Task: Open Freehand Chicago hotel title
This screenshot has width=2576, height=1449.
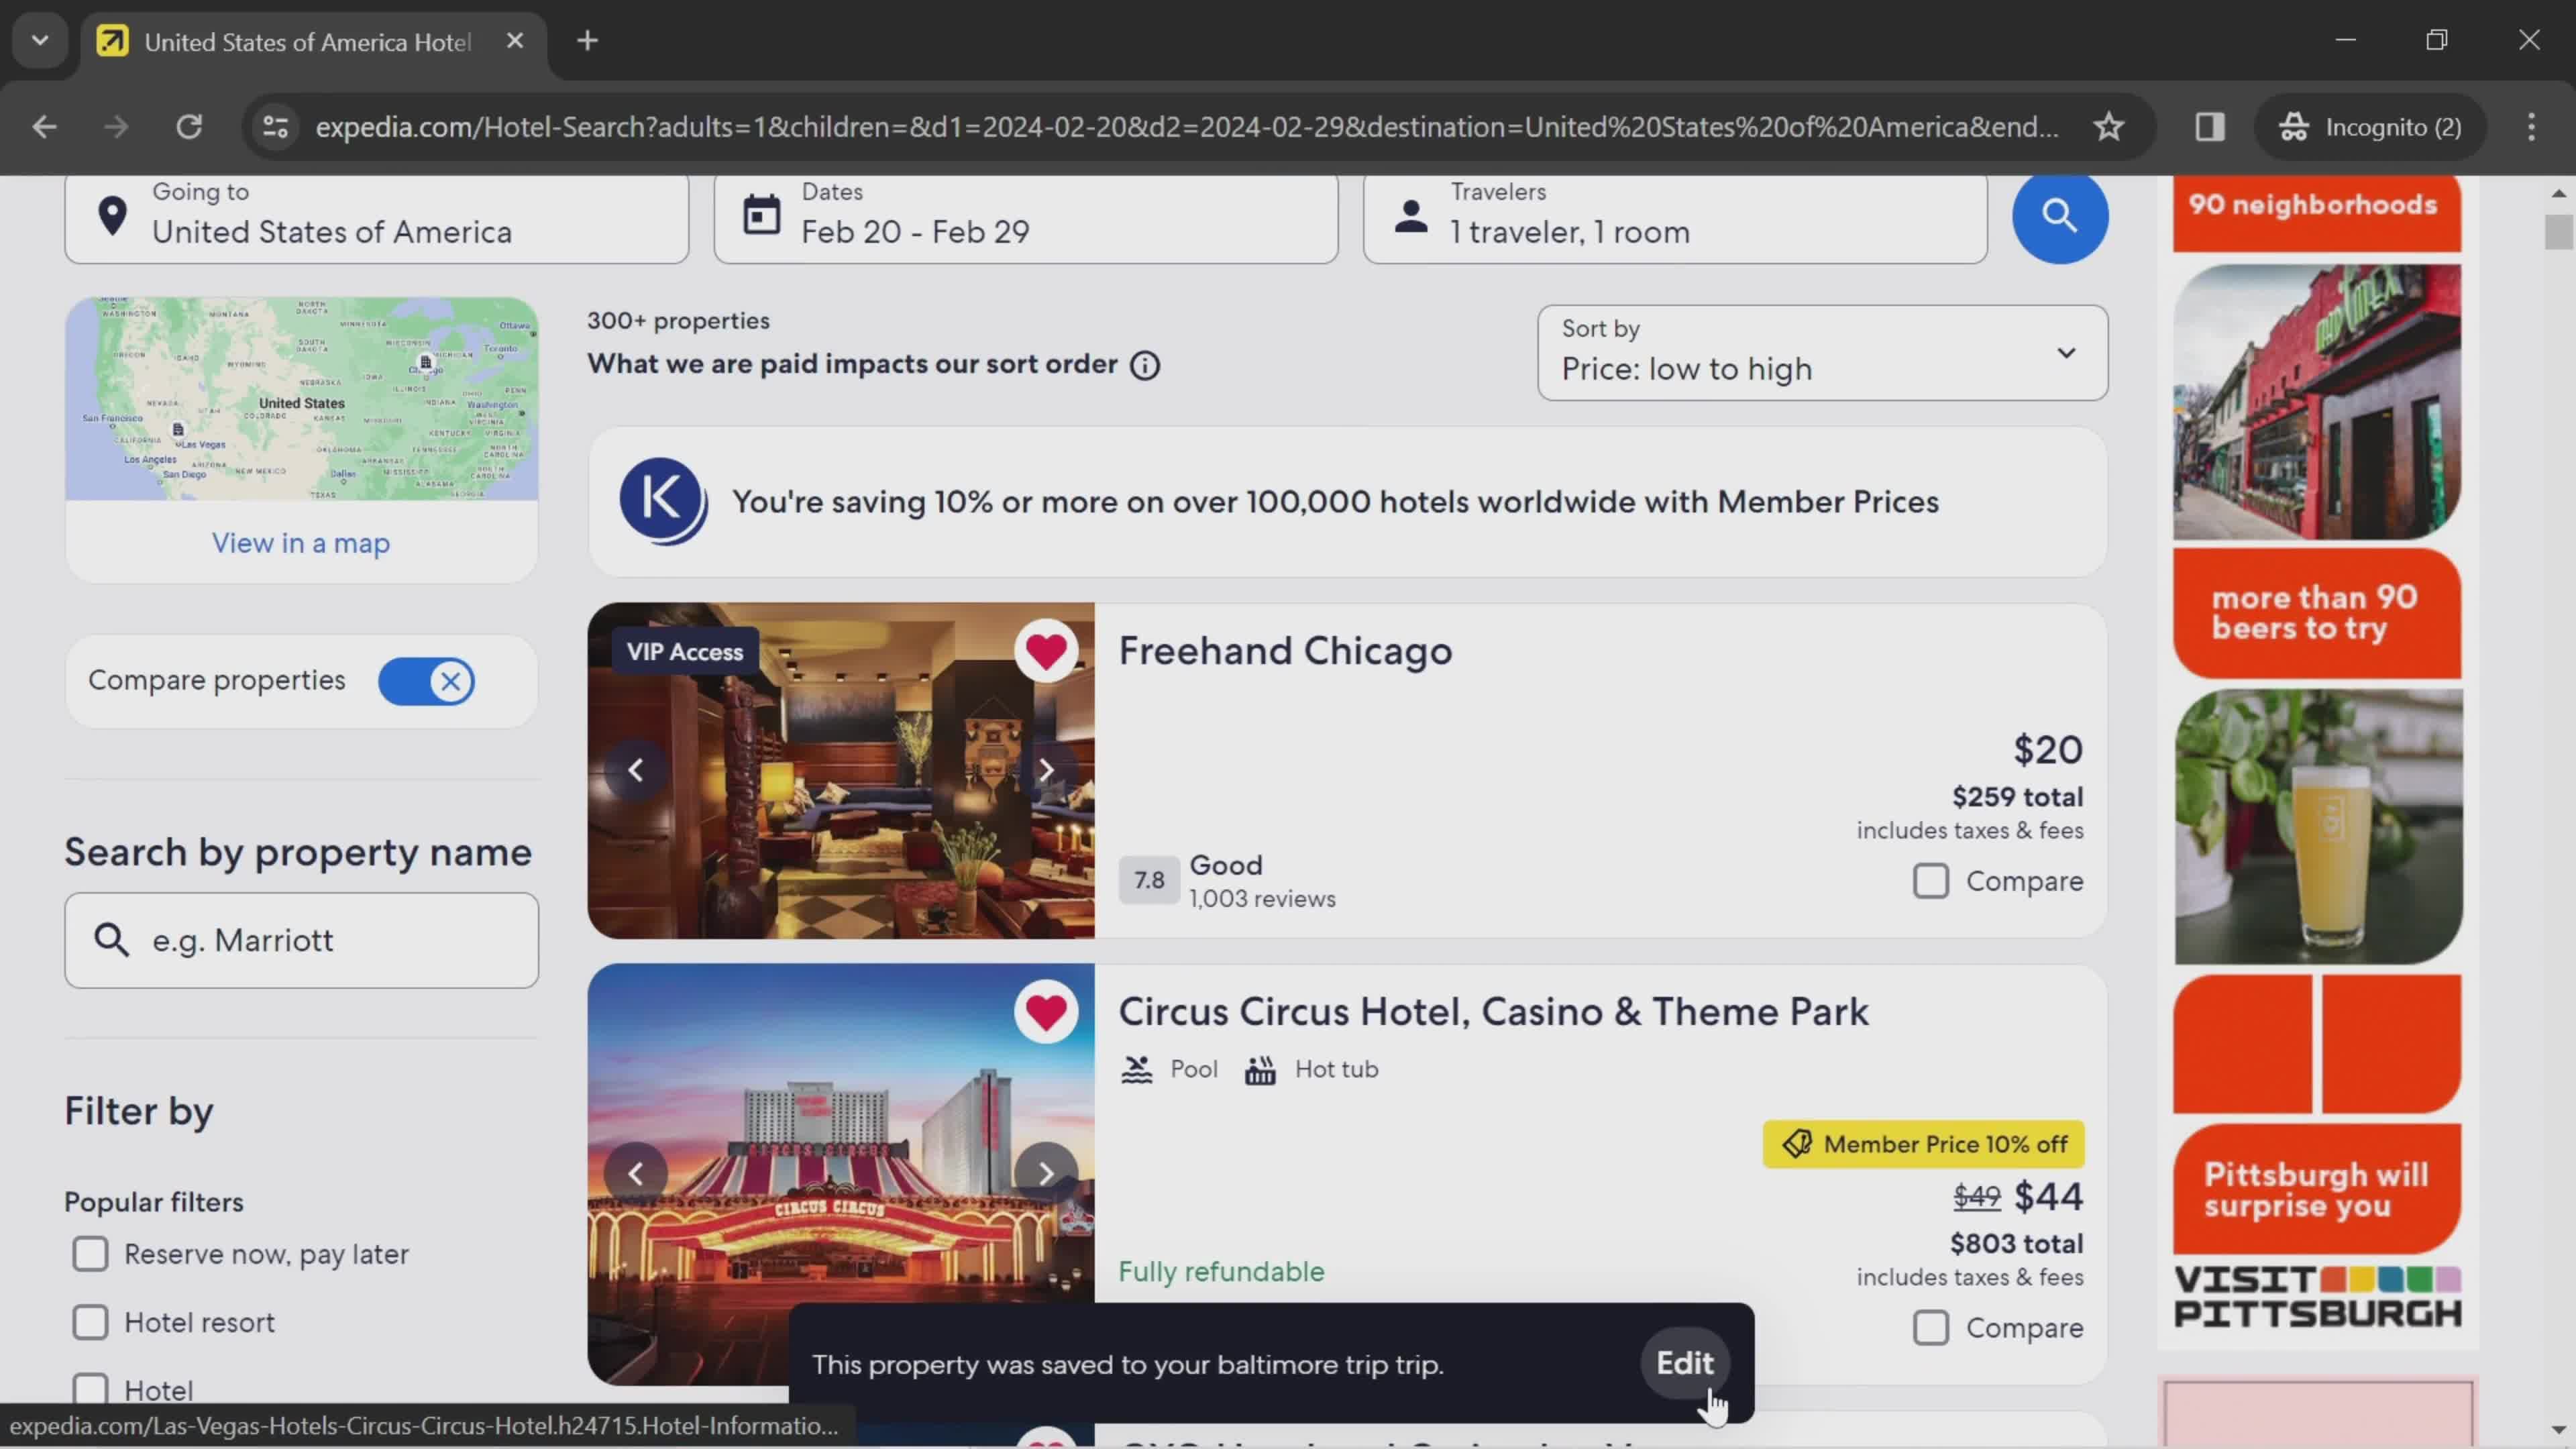Action: pos(1285,651)
